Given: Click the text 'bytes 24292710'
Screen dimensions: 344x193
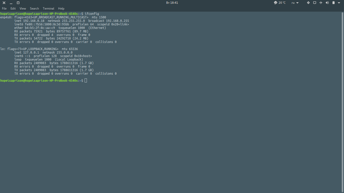Looking at the screenshot, I should [58, 38].
